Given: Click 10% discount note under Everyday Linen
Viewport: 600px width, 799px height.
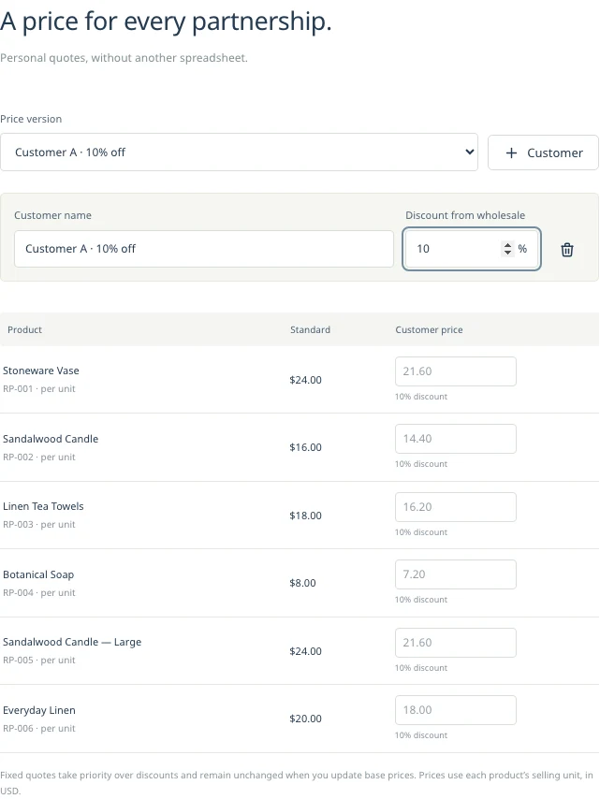Looking at the screenshot, I should pyautogui.click(x=421, y=734).
